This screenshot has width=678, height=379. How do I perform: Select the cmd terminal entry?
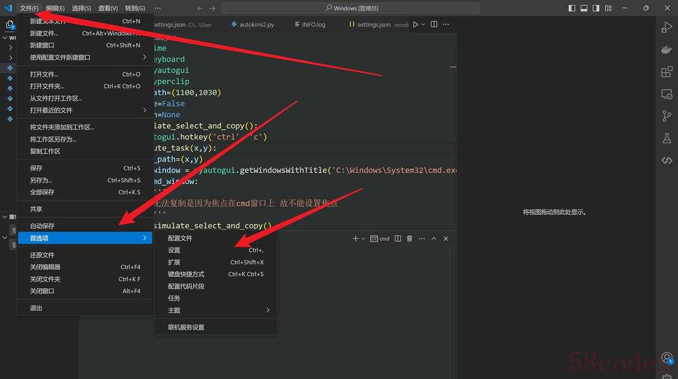tap(380, 239)
